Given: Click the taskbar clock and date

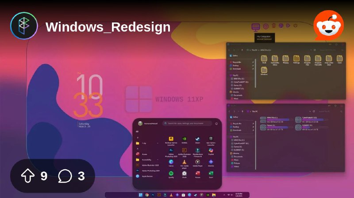Looking at the screenshot, I should pos(239,195).
